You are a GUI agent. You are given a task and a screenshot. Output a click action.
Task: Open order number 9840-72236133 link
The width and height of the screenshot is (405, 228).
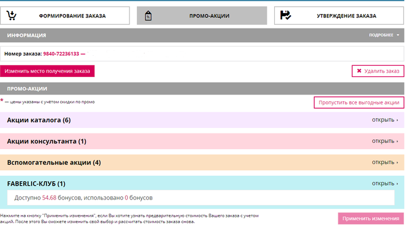pos(61,53)
